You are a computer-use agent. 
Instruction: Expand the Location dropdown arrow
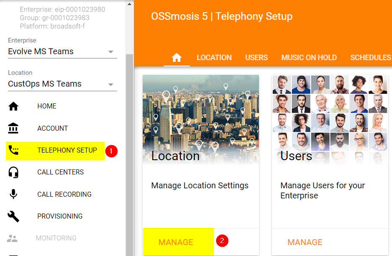pyautogui.click(x=111, y=84)
